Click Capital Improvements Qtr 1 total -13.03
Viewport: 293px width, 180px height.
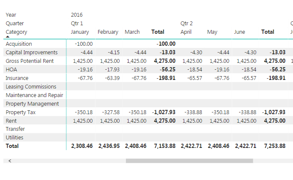click(167, 53)
